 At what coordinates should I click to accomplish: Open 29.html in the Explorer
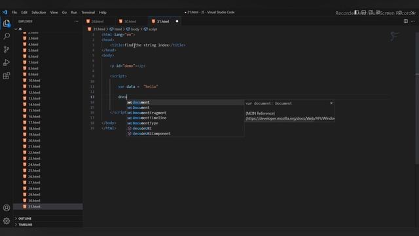(34, 195)
